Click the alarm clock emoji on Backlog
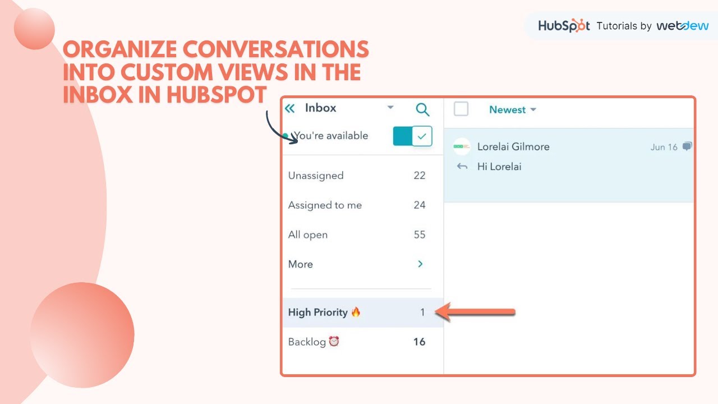Screen dimensions: 718x404 (x=334, y=341)
